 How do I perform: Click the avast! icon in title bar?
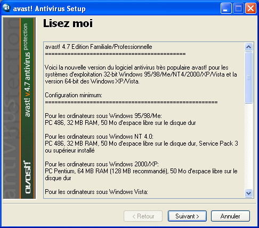[x=7, y=8]
